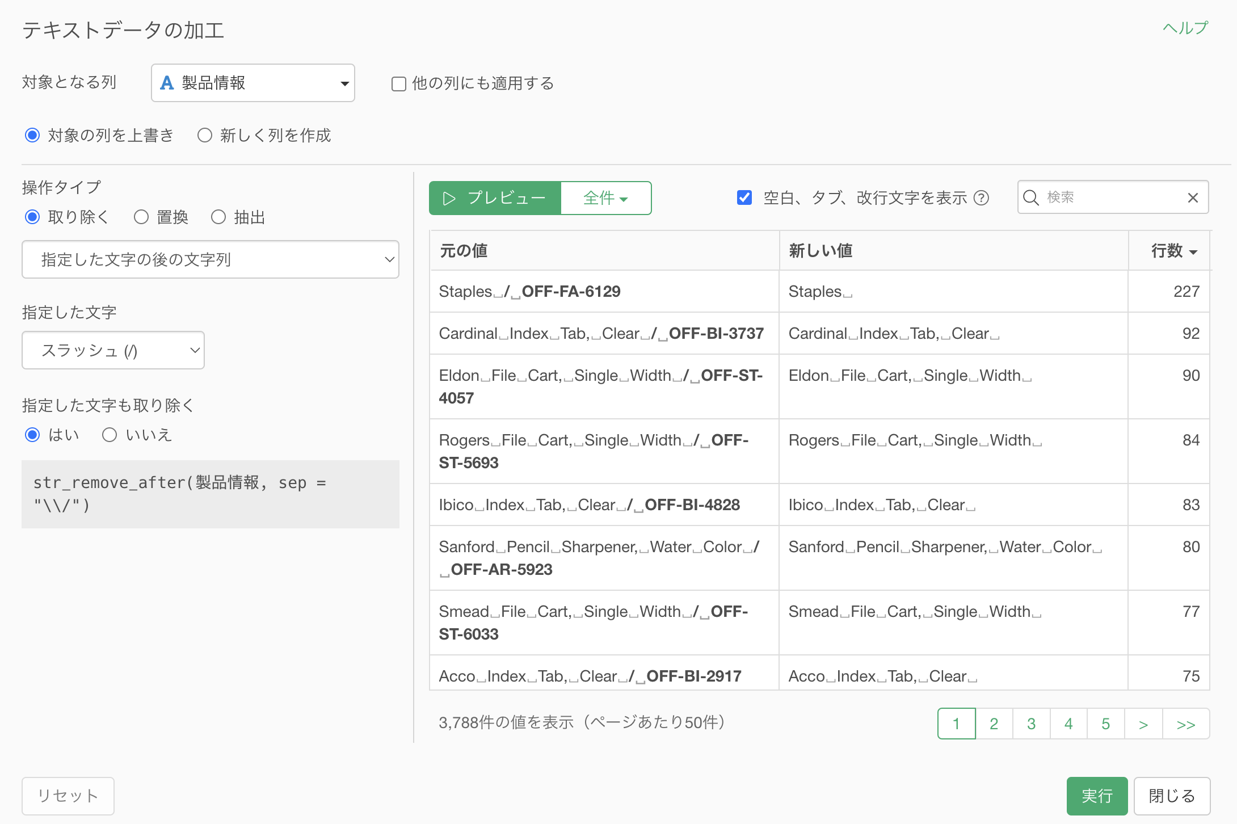Click the row count 227 cell
This screenshot has height=824, width=1237.
1169,291
